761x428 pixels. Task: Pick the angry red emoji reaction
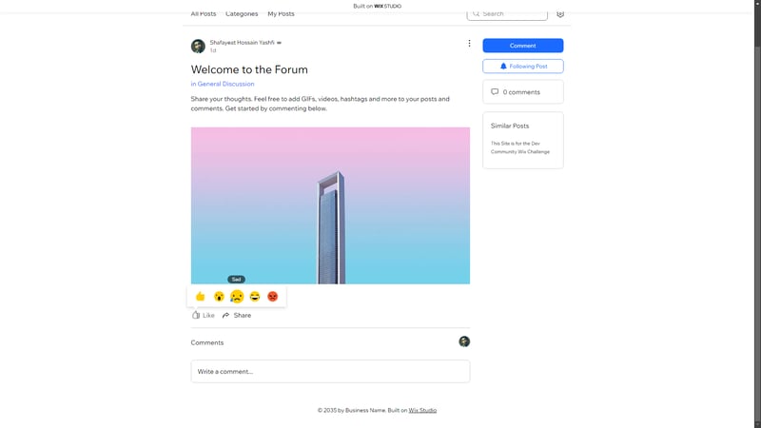pyautogui.click(x=273, y=297)
